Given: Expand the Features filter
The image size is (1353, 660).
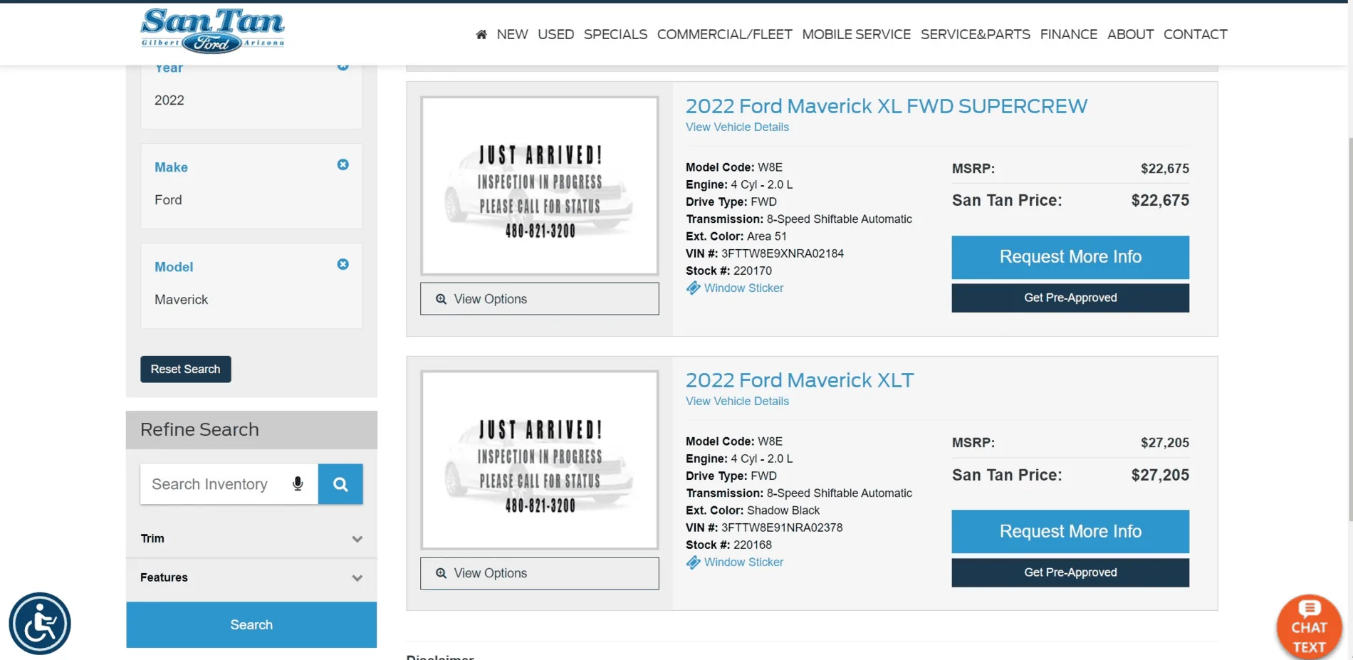Looking at the screenshot, I should (x=251, y=578).
